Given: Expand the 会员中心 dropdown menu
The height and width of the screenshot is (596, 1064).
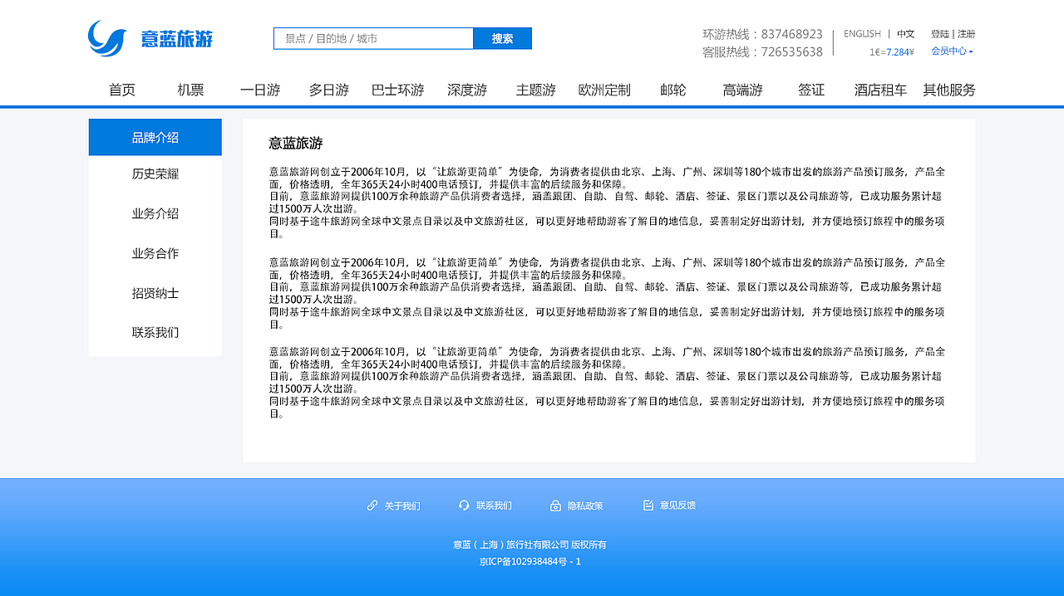Looking at the screenshot, I should (x=948, y=50).
